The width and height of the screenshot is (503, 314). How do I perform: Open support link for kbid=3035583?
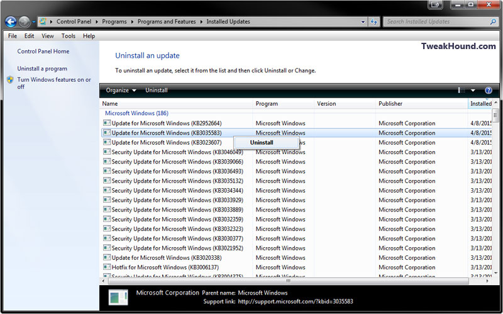pos(296,301)
